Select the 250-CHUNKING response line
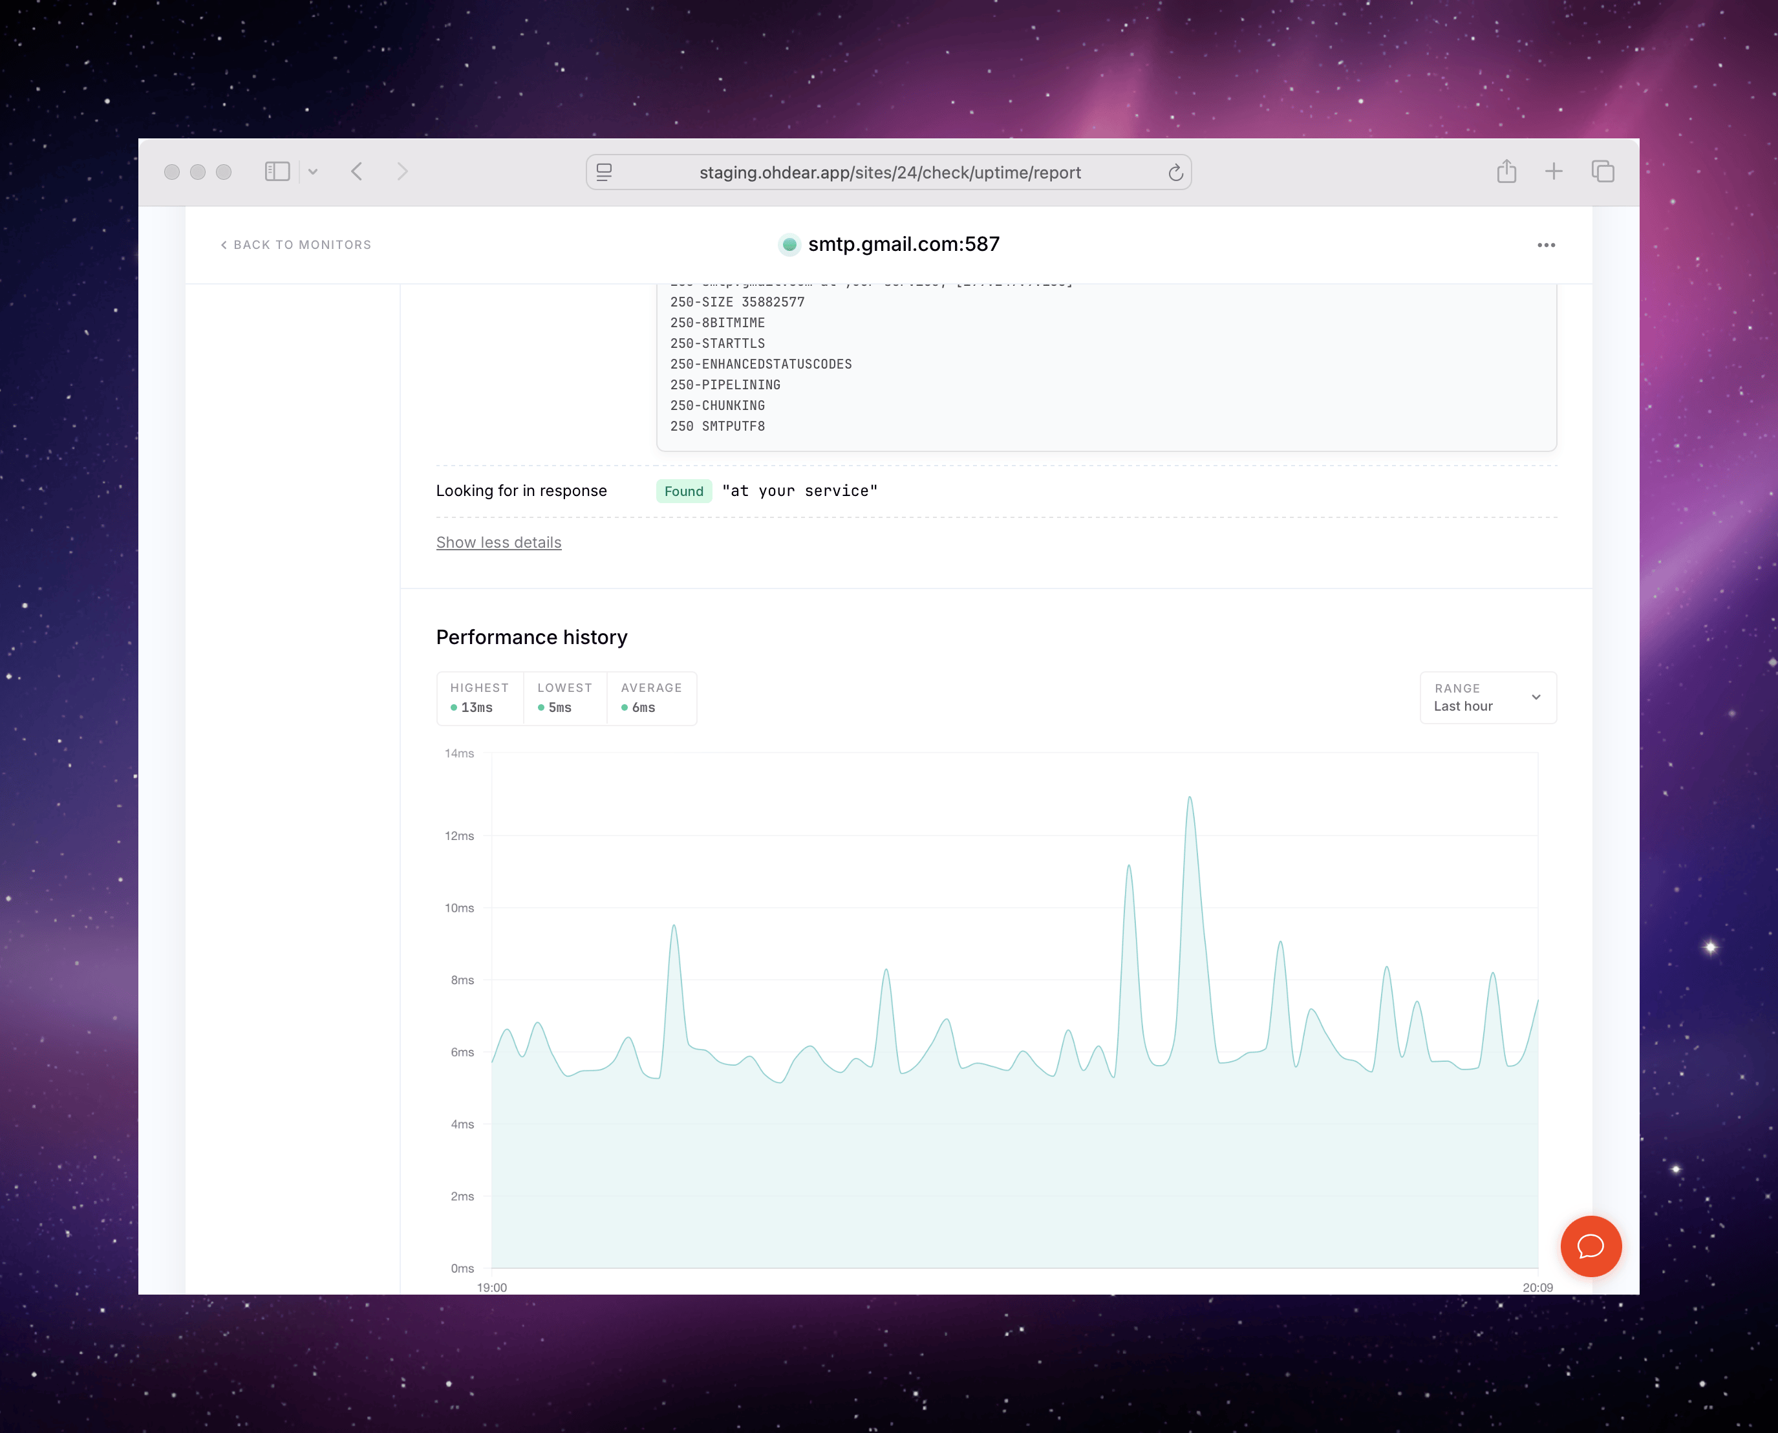 pyautogui.click(x=717, y=405)
